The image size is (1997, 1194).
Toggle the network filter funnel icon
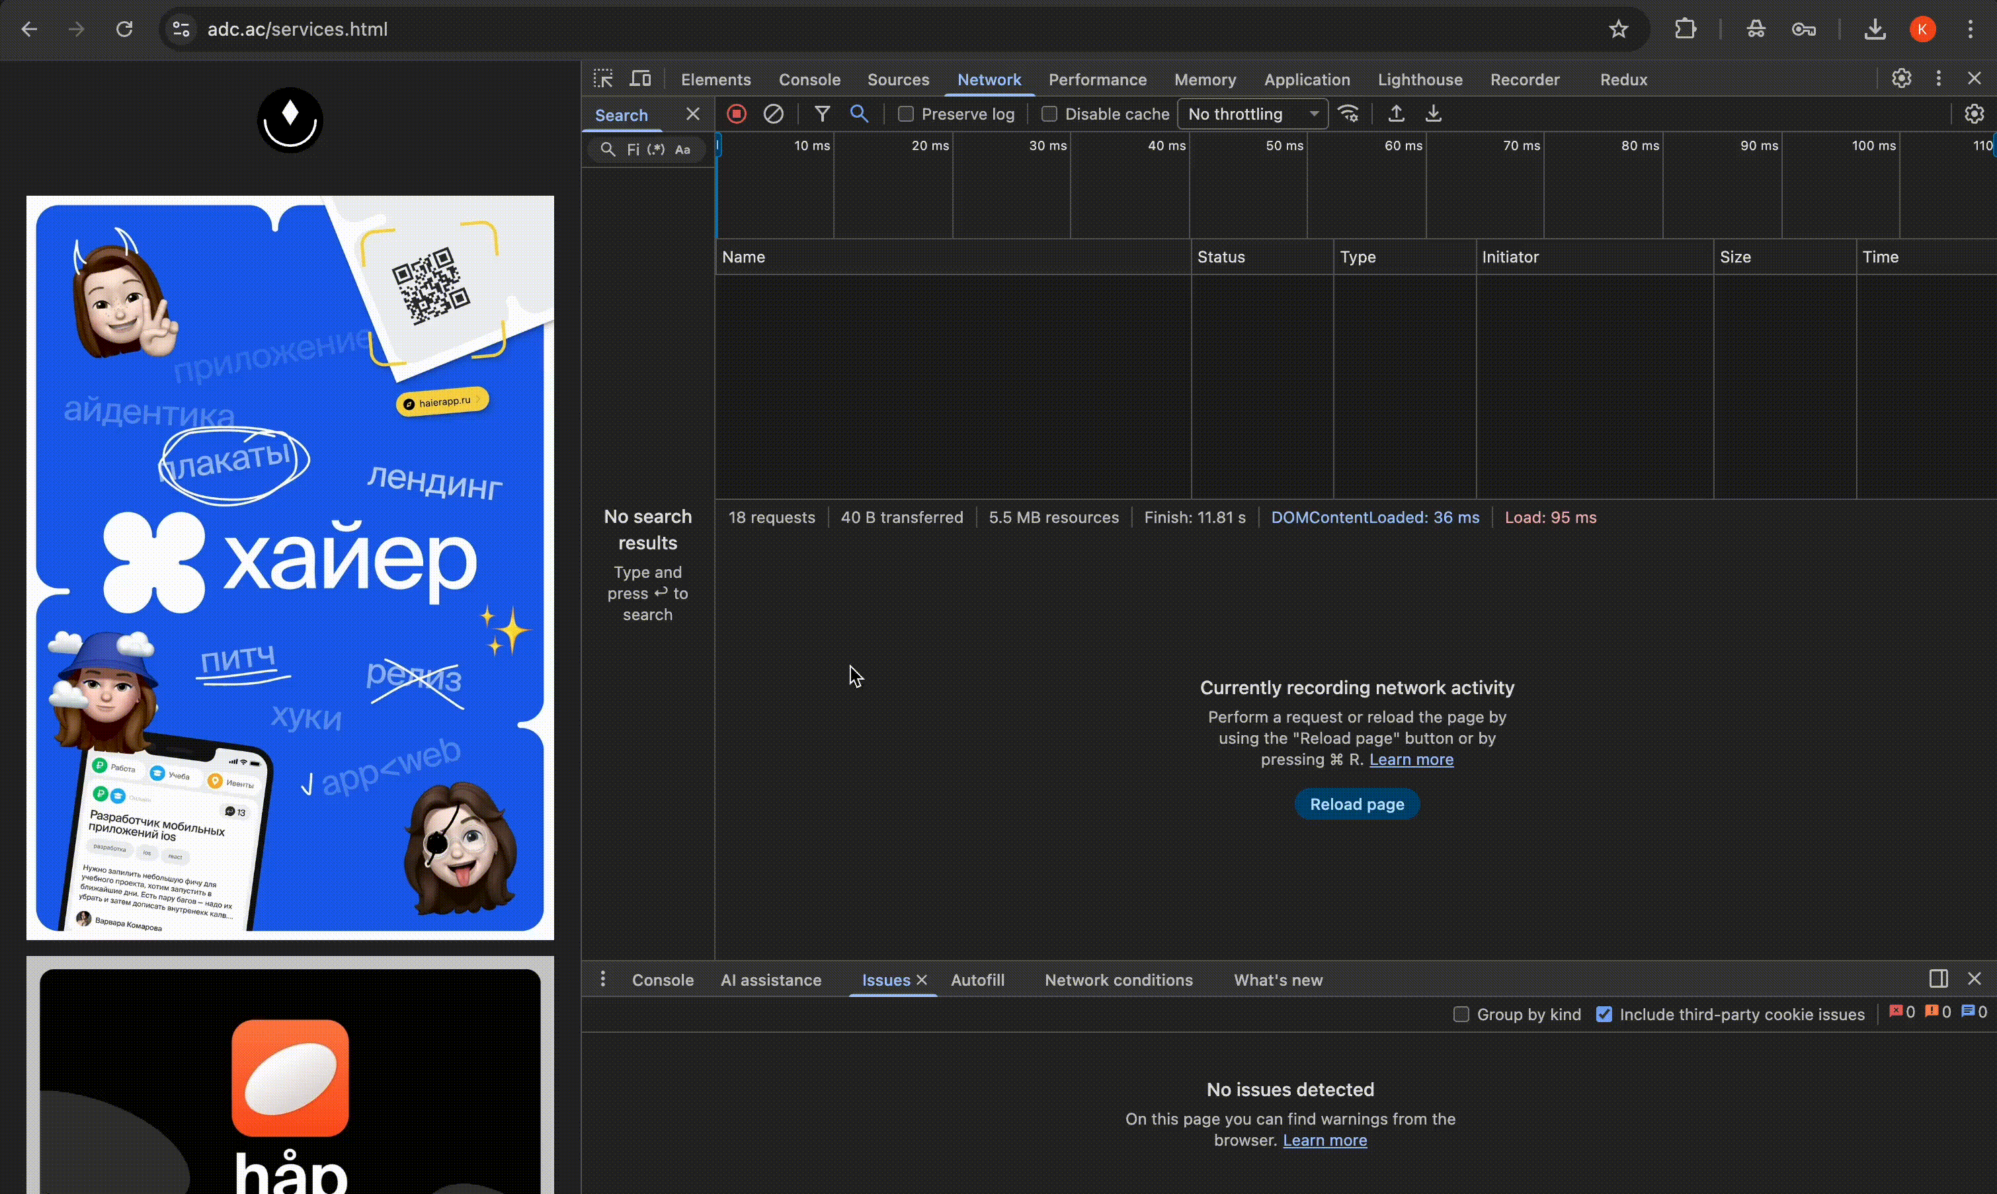point(821,114)
